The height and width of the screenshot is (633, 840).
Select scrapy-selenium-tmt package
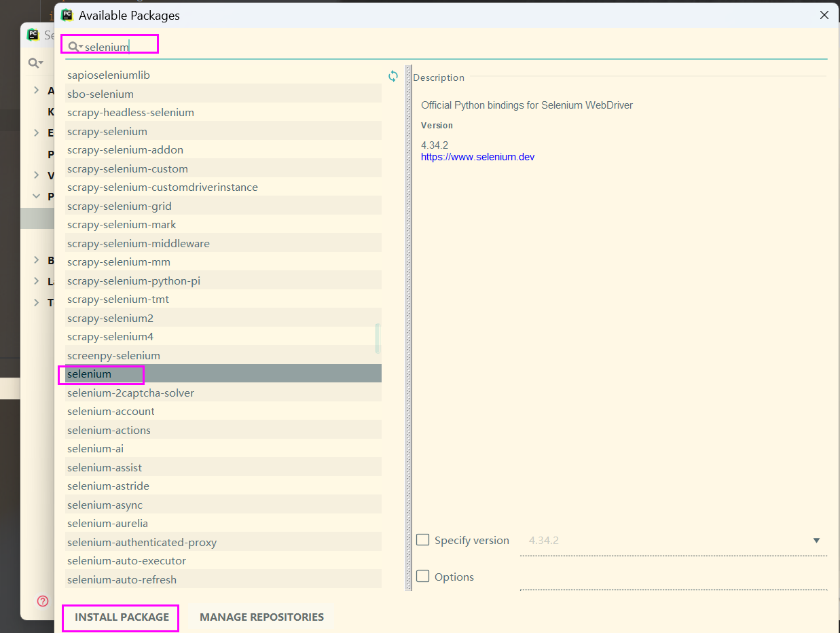[223, 299]
